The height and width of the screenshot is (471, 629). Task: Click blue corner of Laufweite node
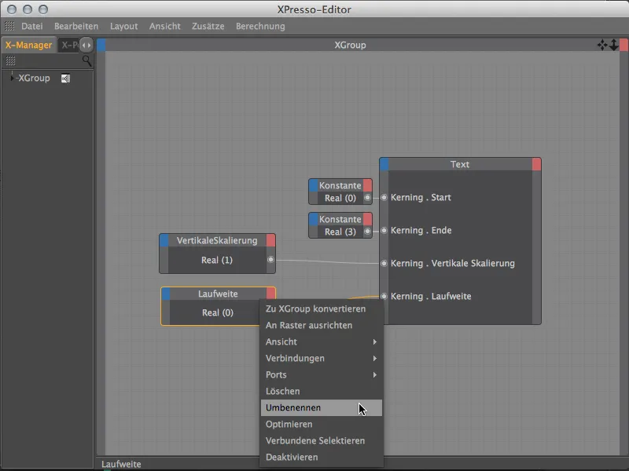click(166, 294)
